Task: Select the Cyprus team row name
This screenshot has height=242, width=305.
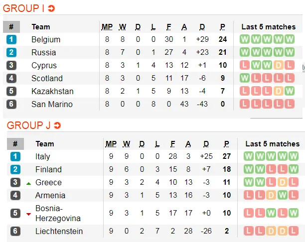Action: (44, 65)
